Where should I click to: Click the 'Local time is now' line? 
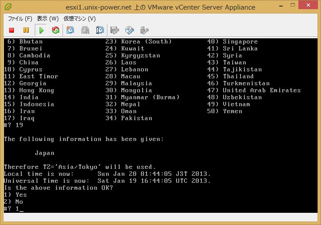point(107,174)
